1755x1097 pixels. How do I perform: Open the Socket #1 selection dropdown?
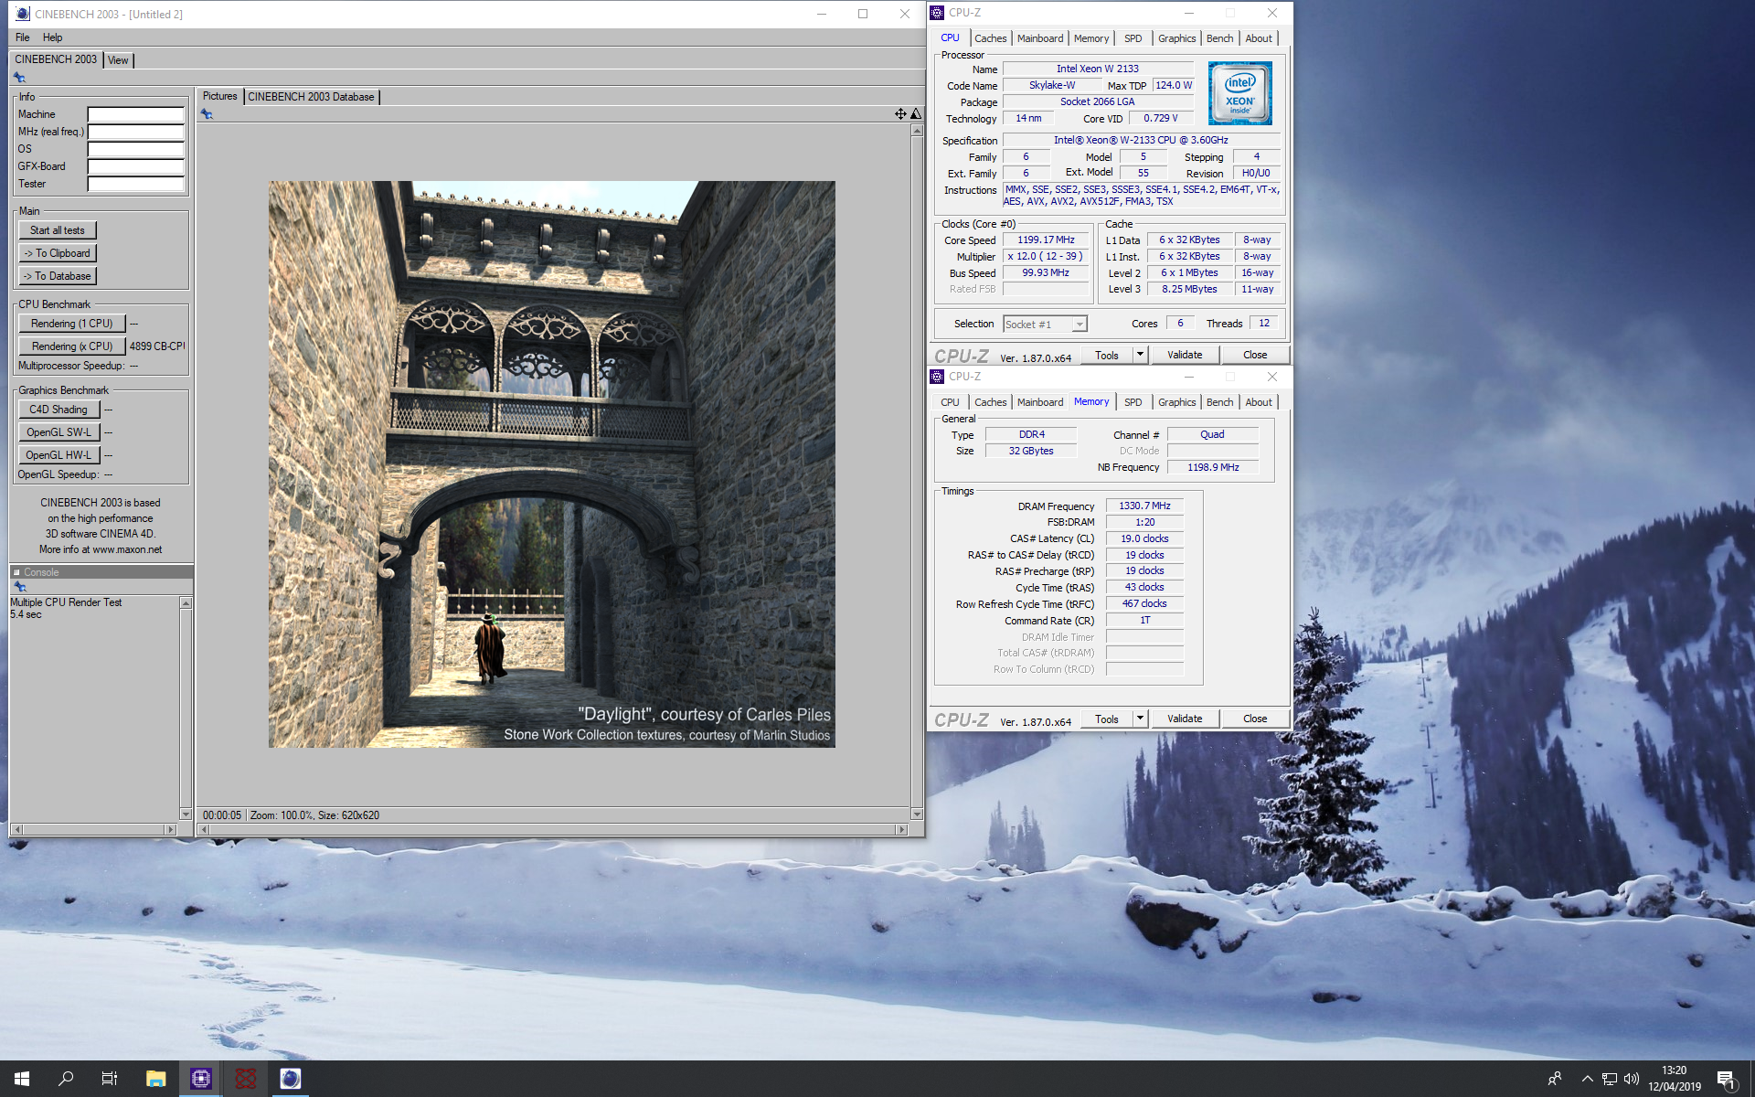(x=1045, y=325)
